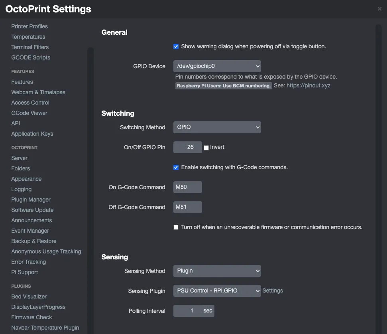This screenshot has width=387, height=334.
Task: Change the Sensing Plugin selection
Action: pos(217,291)
